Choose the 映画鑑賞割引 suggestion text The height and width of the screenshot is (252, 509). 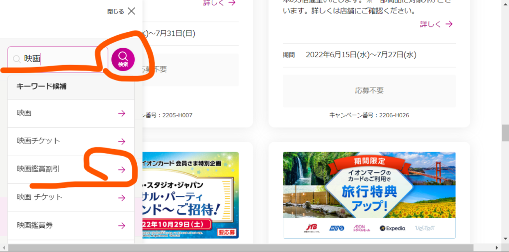coord(42,169)
